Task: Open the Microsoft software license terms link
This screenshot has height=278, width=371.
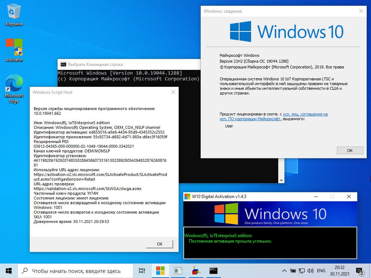Action: (x=274, y=116)
